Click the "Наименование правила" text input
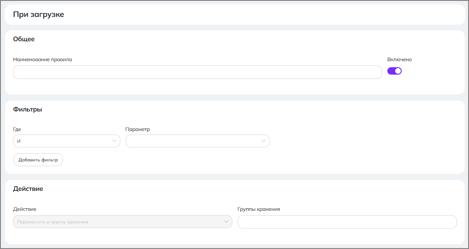469x249 pixels. [x=197, y=72]
